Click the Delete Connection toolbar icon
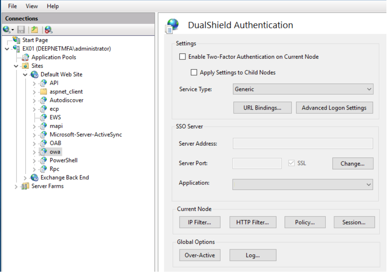388x273 pixels. coord(48,30)
